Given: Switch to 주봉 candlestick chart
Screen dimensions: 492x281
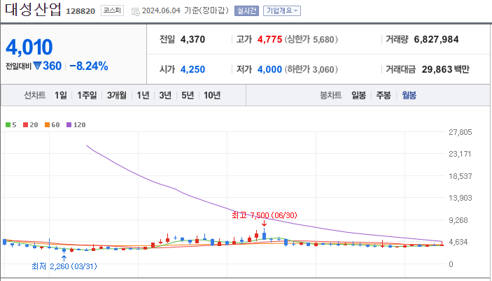Looking at the screenshot, I should (384, 95).
